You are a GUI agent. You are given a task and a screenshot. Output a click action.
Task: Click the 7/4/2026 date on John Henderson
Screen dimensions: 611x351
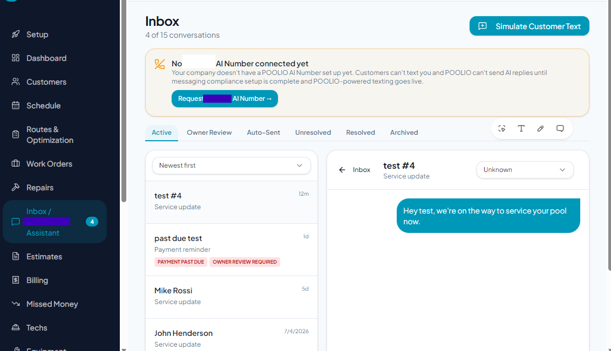point(296,331)
